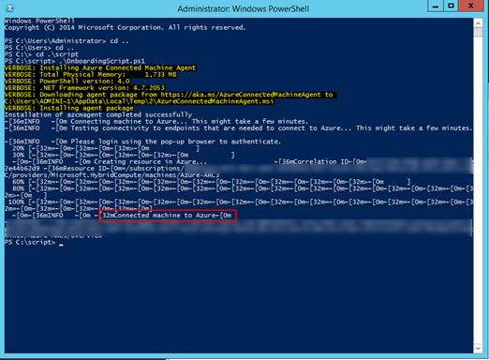Click the '.NET Framework version: 4.7.2053' line
This screenshot has height=360, width=489.
(x=84, y=88)
